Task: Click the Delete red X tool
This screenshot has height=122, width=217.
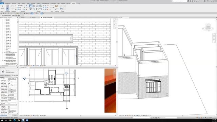Action: (48, 9)
